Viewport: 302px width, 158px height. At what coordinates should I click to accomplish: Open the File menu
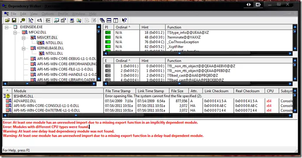tap(13, 14)
